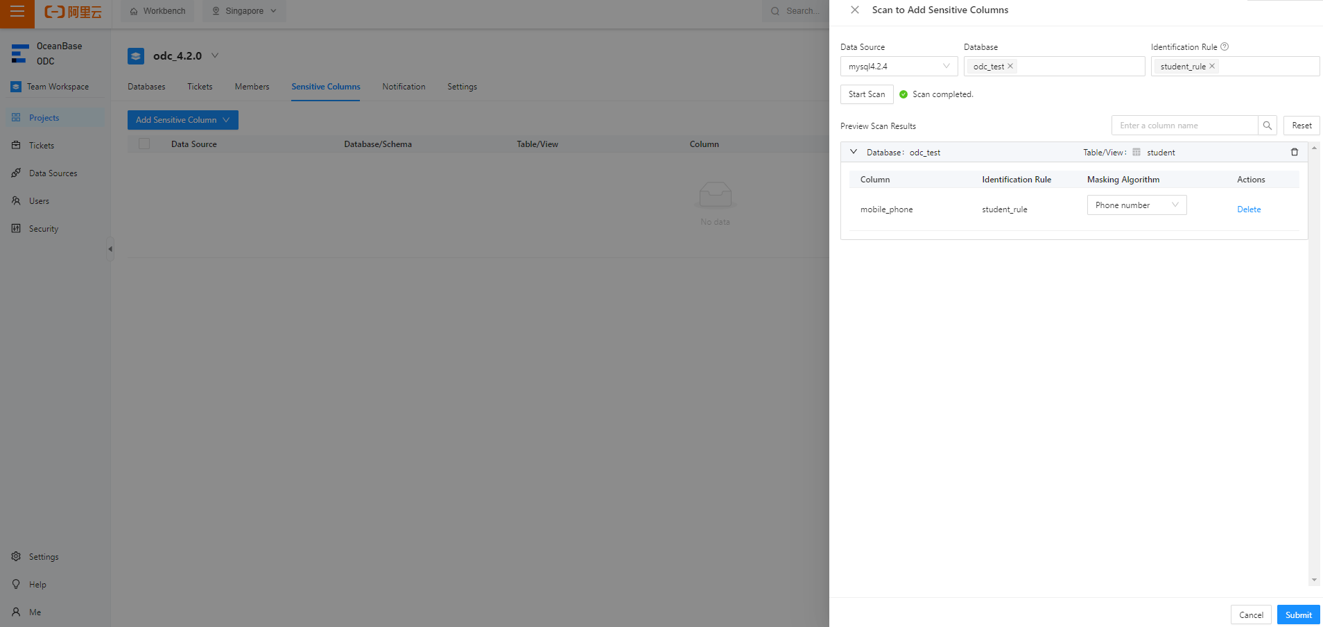
Task: Click the Help lightbulb icon
Action: tap(16, 585)
